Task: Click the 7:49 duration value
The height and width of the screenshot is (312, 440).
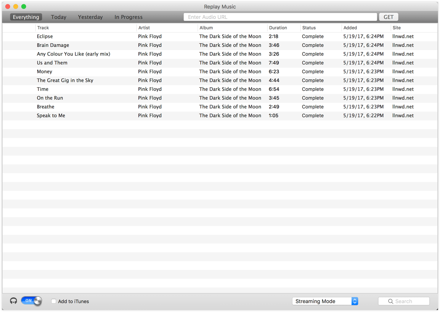Action: point(274,63)
